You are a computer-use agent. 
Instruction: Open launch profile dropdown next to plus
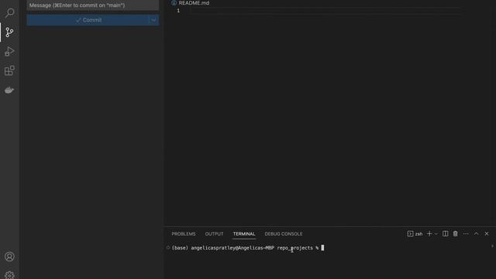tap(436, 234)
